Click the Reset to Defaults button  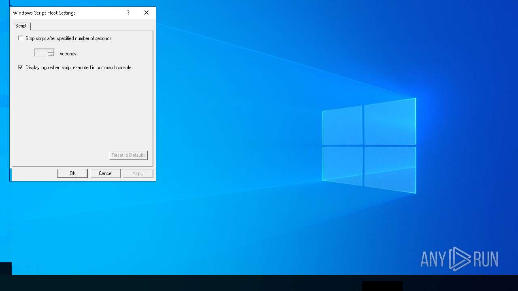(x=128, y=155)
